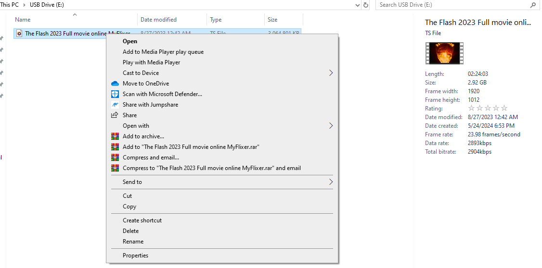The width and height of the screenshot is (542, 268).
Task: Refresh the USB Drive folder view
Action: [x=366, y=5]
